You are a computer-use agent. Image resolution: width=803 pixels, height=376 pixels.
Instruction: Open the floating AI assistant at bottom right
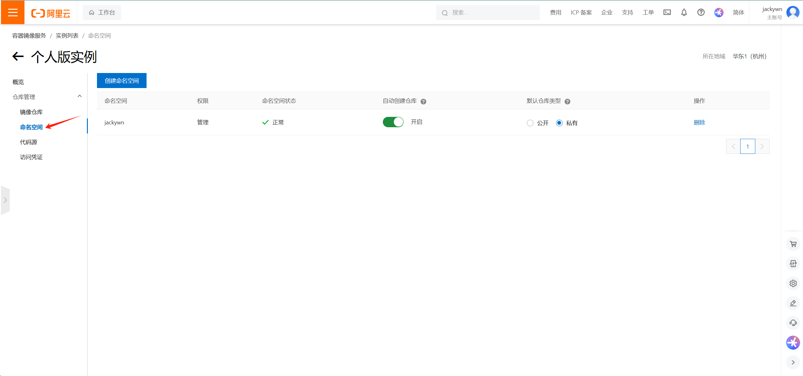tap(793, 343)
